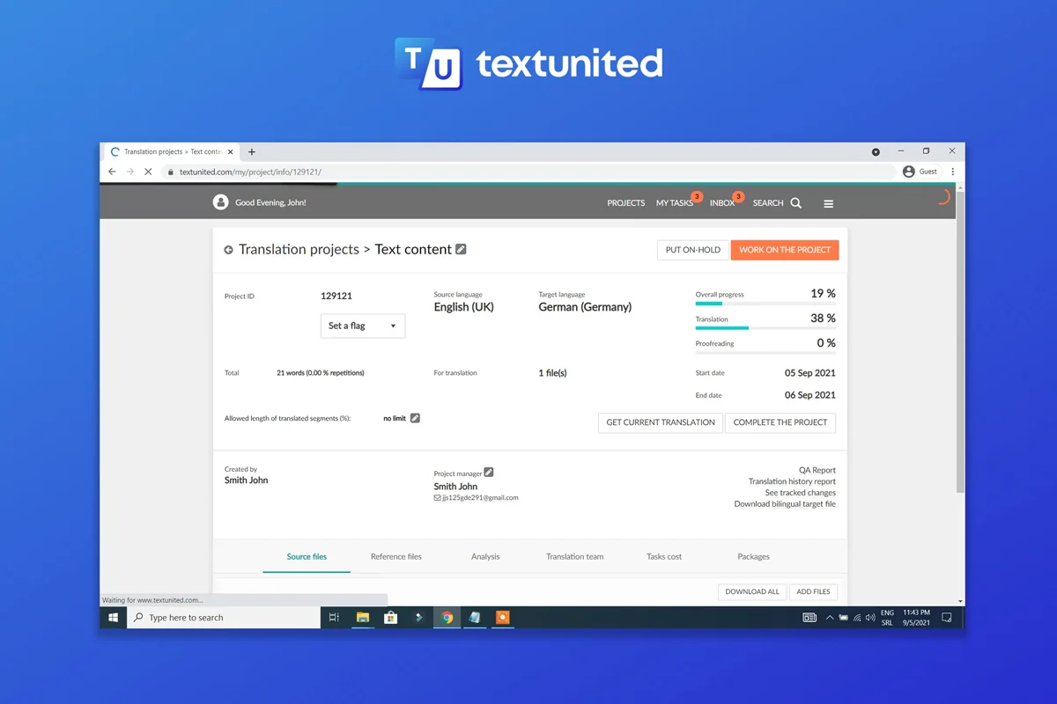The width and height of the screenshot is (1057, 704).
Task: Click the Translation projects breadcrumb link
Action: pos(299,249)
